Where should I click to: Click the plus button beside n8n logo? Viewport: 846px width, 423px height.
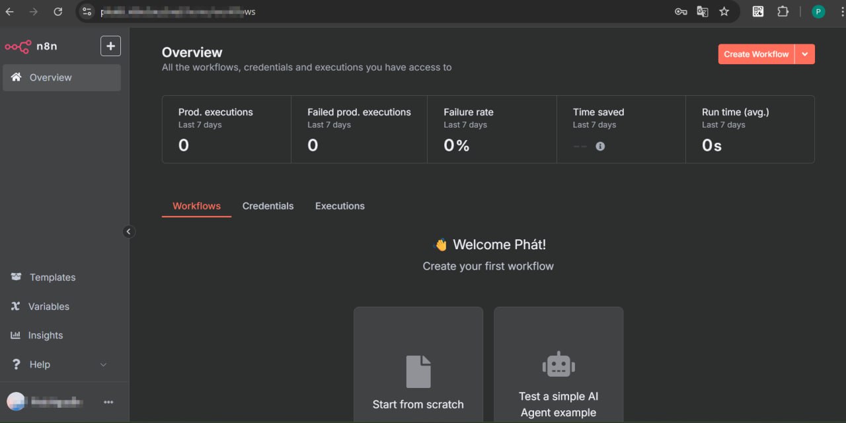110,46
